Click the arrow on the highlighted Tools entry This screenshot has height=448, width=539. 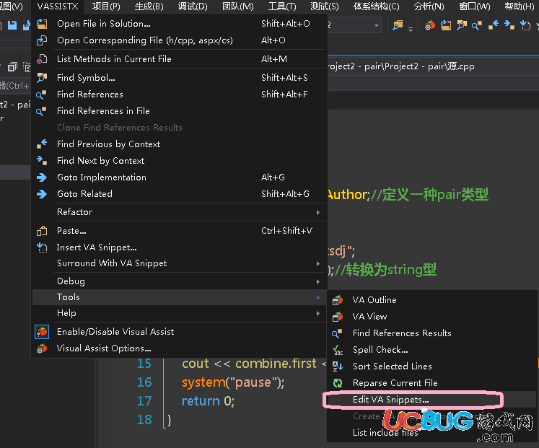(318, 297)
